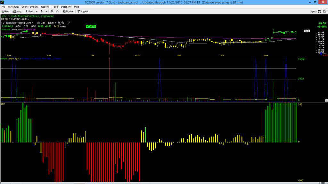
Task: Click the lightning bolt toolbar icon
Action: coord(52,11)
